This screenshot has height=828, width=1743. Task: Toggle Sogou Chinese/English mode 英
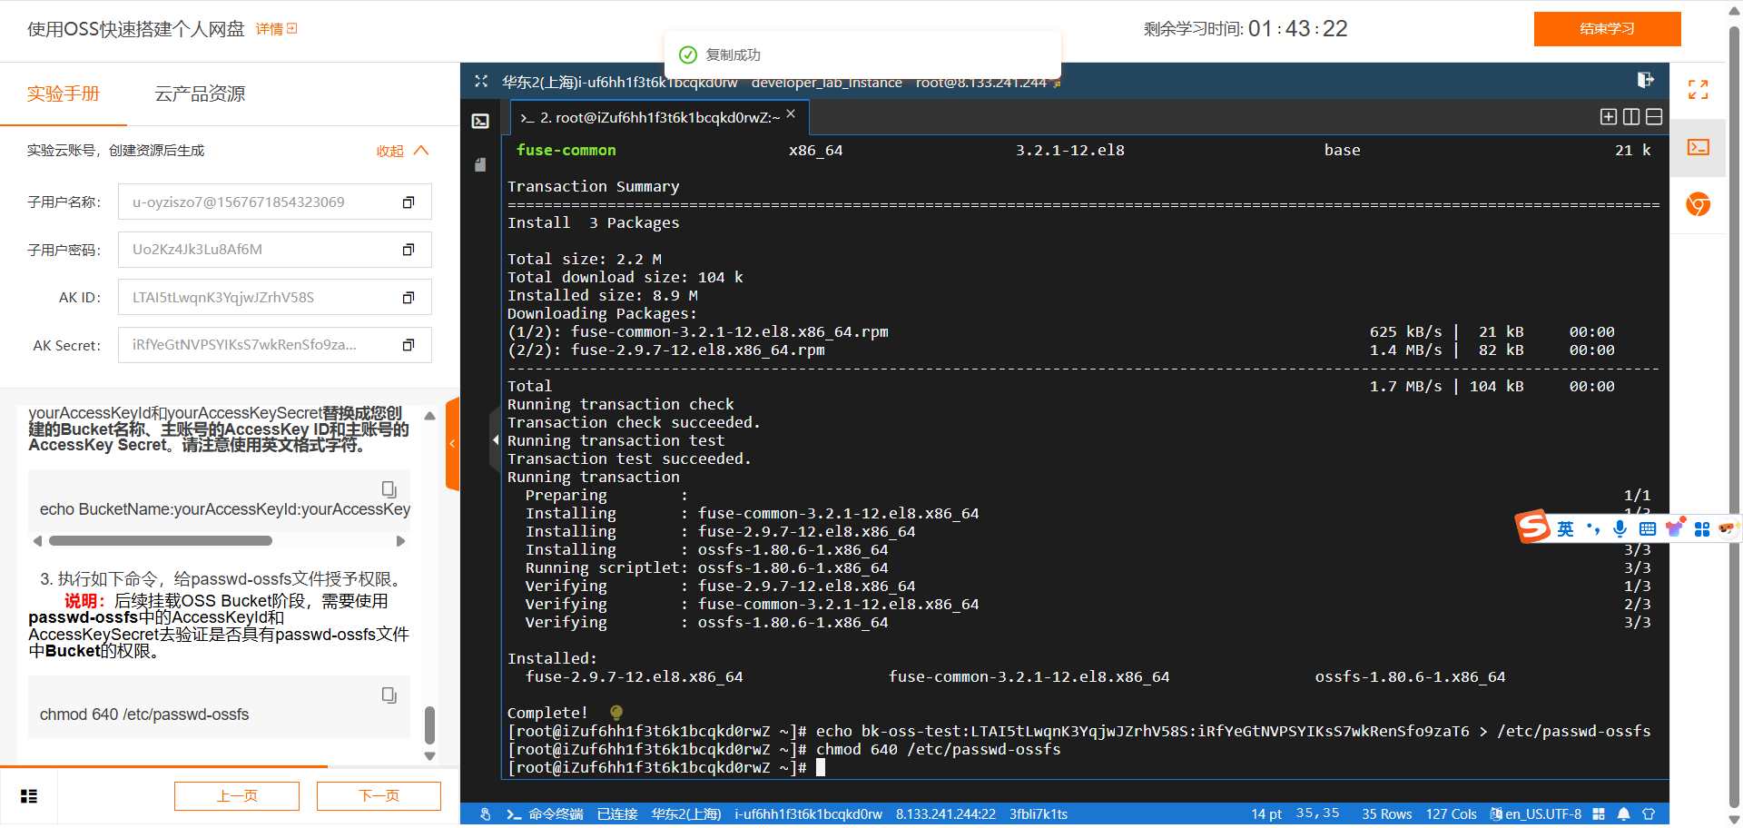(x=1566, y=528)
